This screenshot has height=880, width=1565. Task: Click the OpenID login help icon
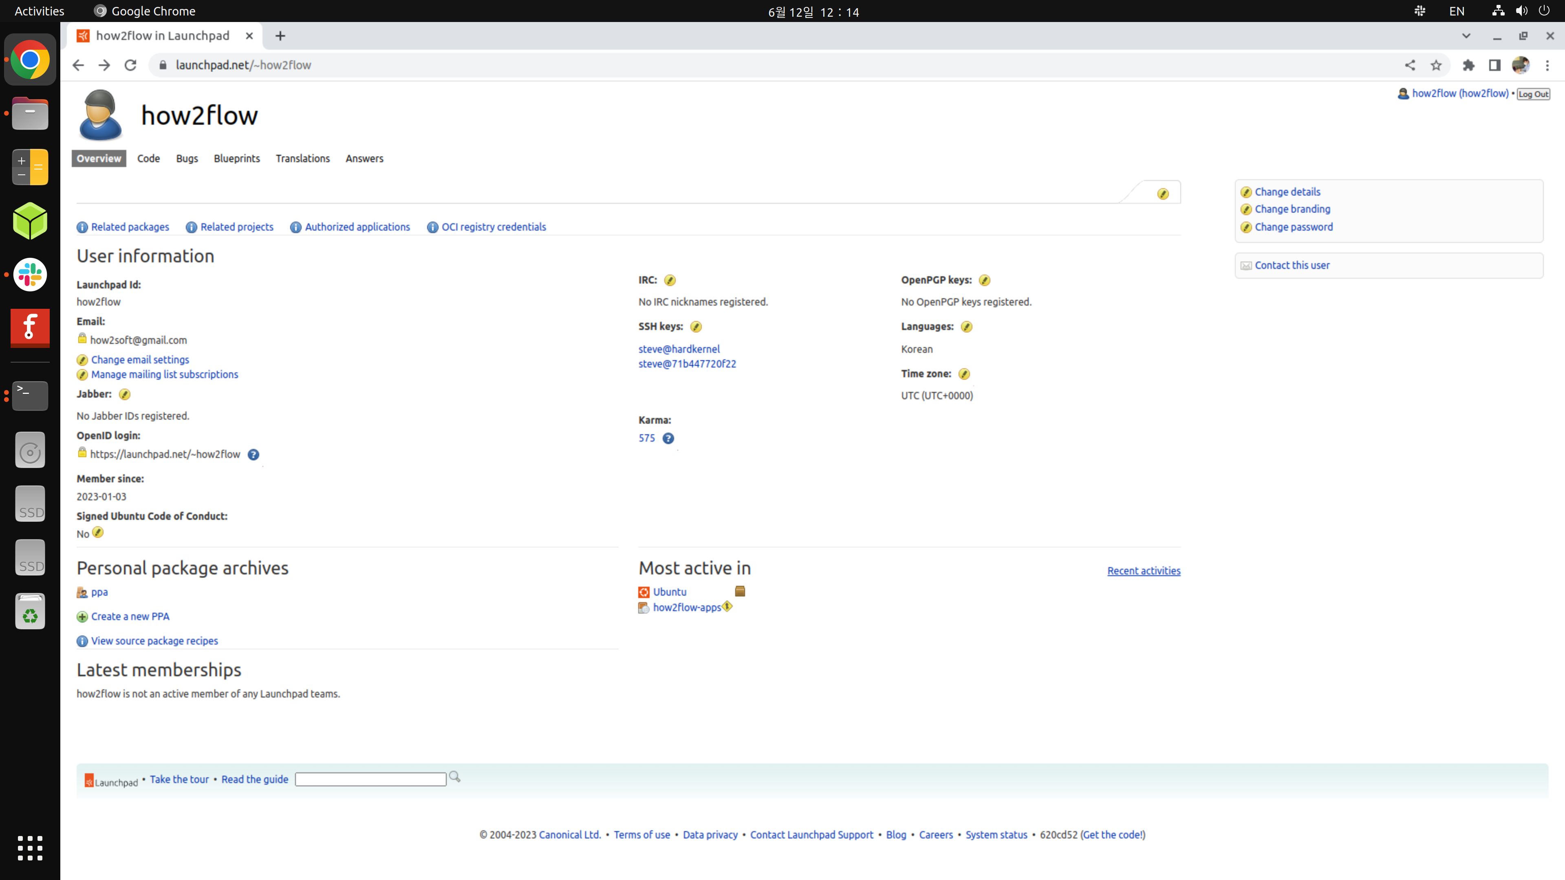[x=253, y=454]
